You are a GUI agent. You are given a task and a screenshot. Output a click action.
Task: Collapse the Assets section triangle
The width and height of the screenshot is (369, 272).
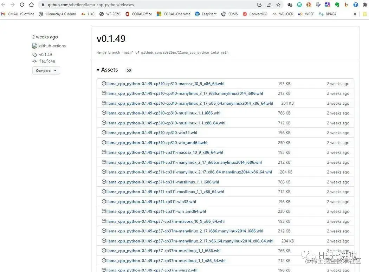pos(98,70)
